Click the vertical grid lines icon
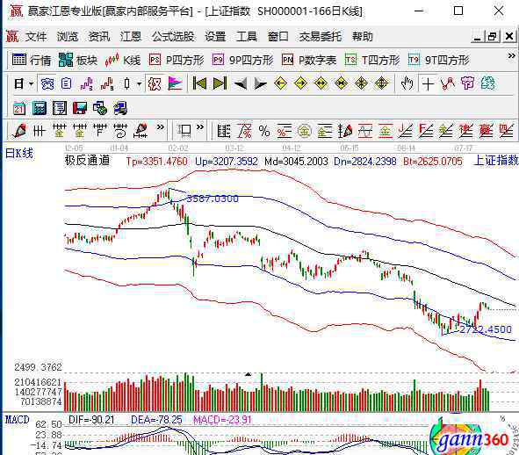519x455 pixels. [x=40, y=131]
